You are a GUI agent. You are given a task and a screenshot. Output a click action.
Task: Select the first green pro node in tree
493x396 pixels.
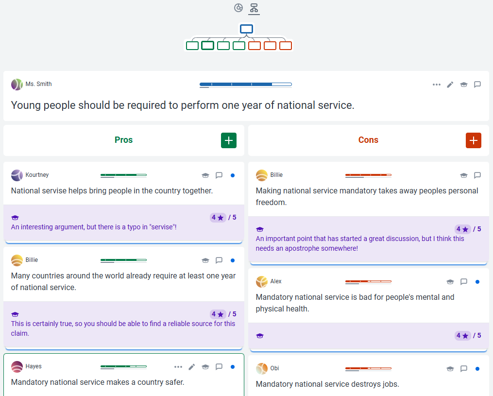coord(192,46)
